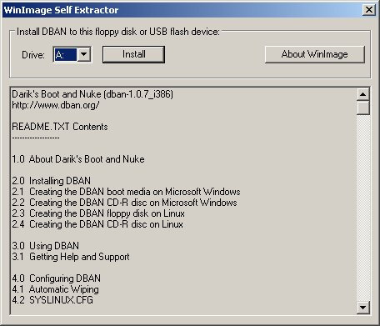Click the '4.2 SYSLINUX.CFG' line
The image size is (380, 326).
[52, 300]
